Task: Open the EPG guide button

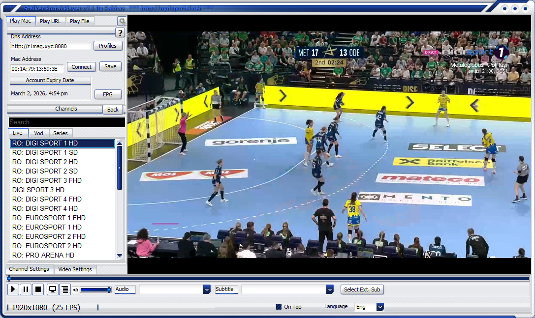Action: [108, 94]
